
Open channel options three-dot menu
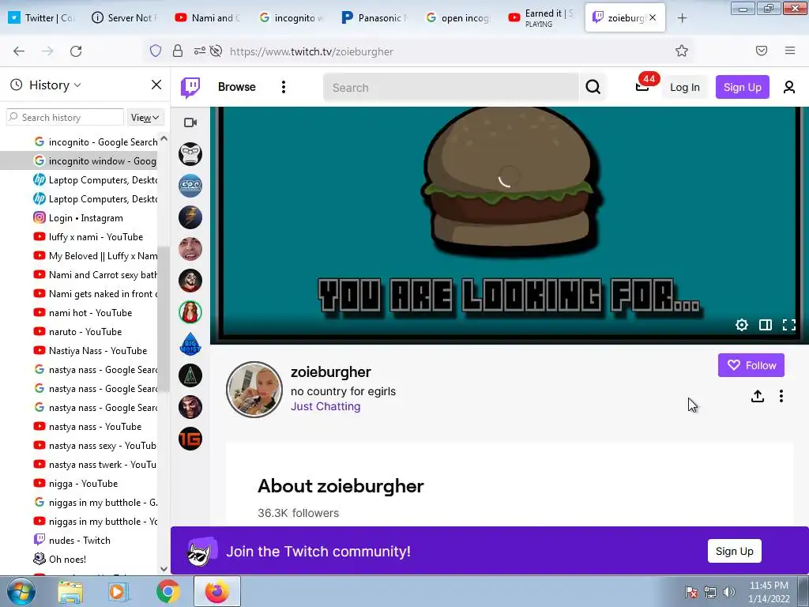(781, 396)
